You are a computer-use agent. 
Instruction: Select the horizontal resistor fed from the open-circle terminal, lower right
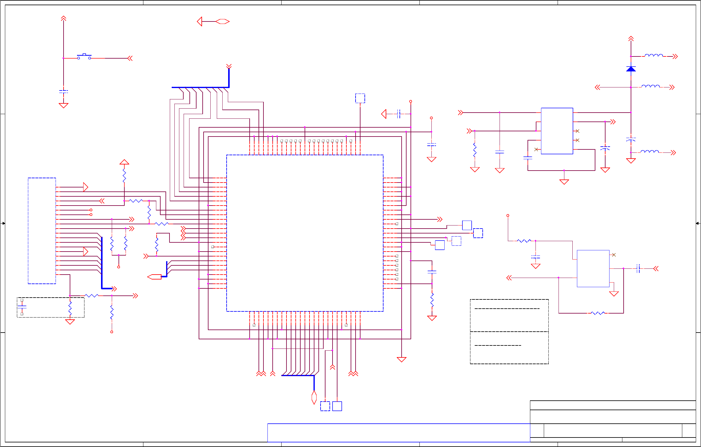tap(524, 241)
